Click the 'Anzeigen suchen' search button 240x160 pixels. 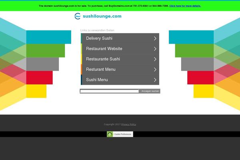click(150, 91)
